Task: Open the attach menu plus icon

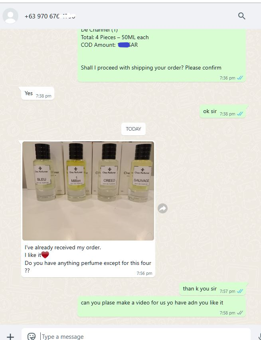Action: (10, 336)
